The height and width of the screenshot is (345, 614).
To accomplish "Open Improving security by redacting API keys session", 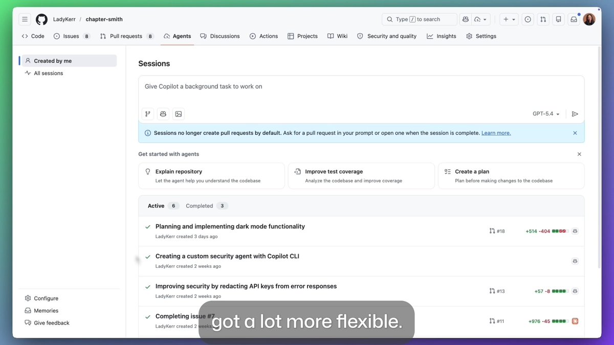I will point(246,286).
